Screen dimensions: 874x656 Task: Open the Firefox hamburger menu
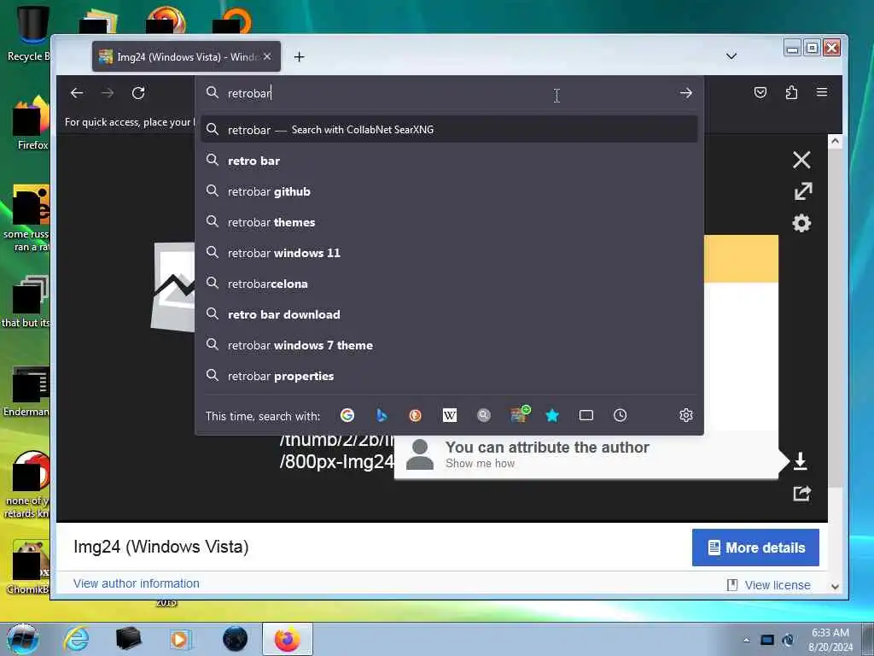(822, 92)
